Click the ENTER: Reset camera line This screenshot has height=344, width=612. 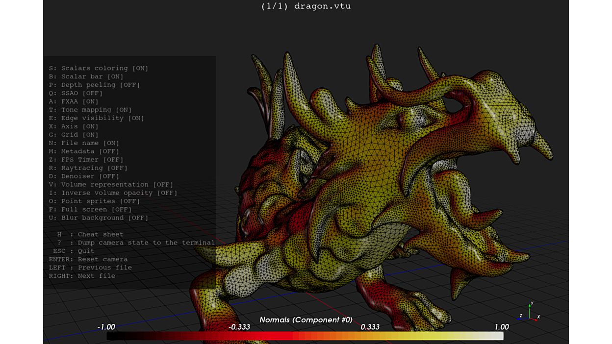pyautogui.click(x=88, y=259)
